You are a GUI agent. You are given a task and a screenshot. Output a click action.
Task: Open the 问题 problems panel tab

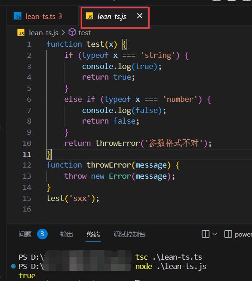[25, 234]
